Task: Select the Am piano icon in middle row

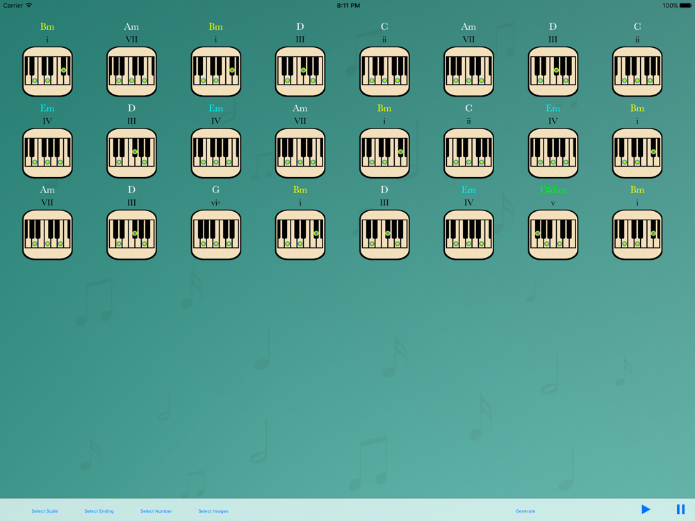Action: pyautogui.click(x=300, y=153)
